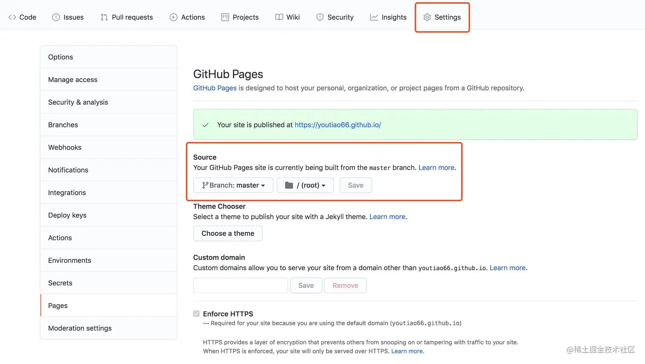Open the Code tab
This screenshot has width=645, height=364.
pyautogui.click(x=22, y=17)
